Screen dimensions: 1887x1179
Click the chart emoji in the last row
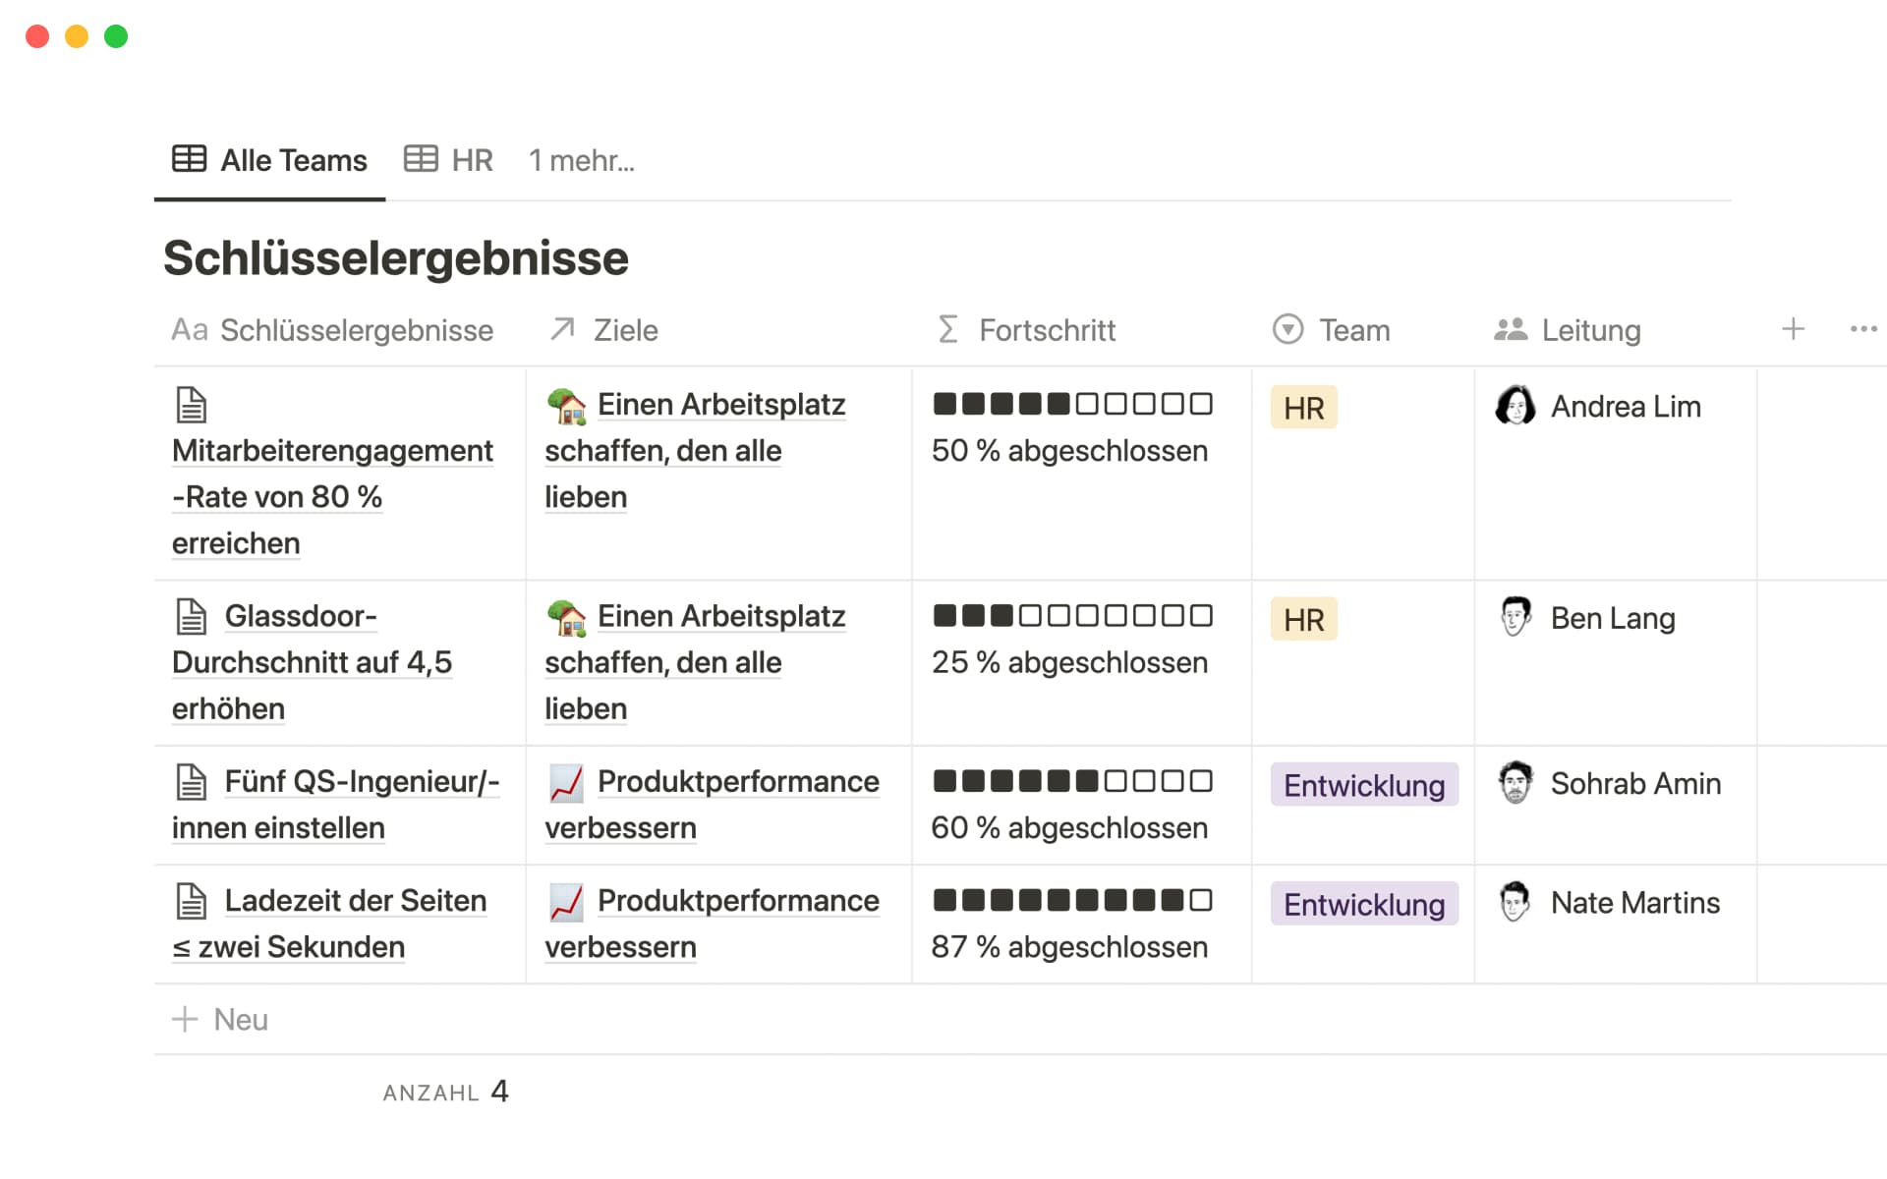(x=566, y=901)
